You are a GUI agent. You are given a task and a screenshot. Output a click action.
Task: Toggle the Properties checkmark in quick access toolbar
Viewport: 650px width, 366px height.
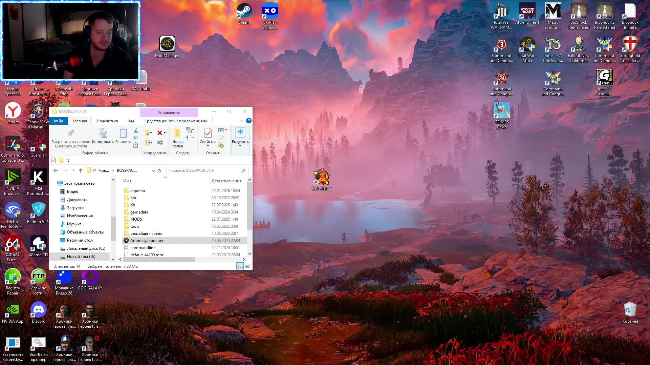click(x=53, y=160)
